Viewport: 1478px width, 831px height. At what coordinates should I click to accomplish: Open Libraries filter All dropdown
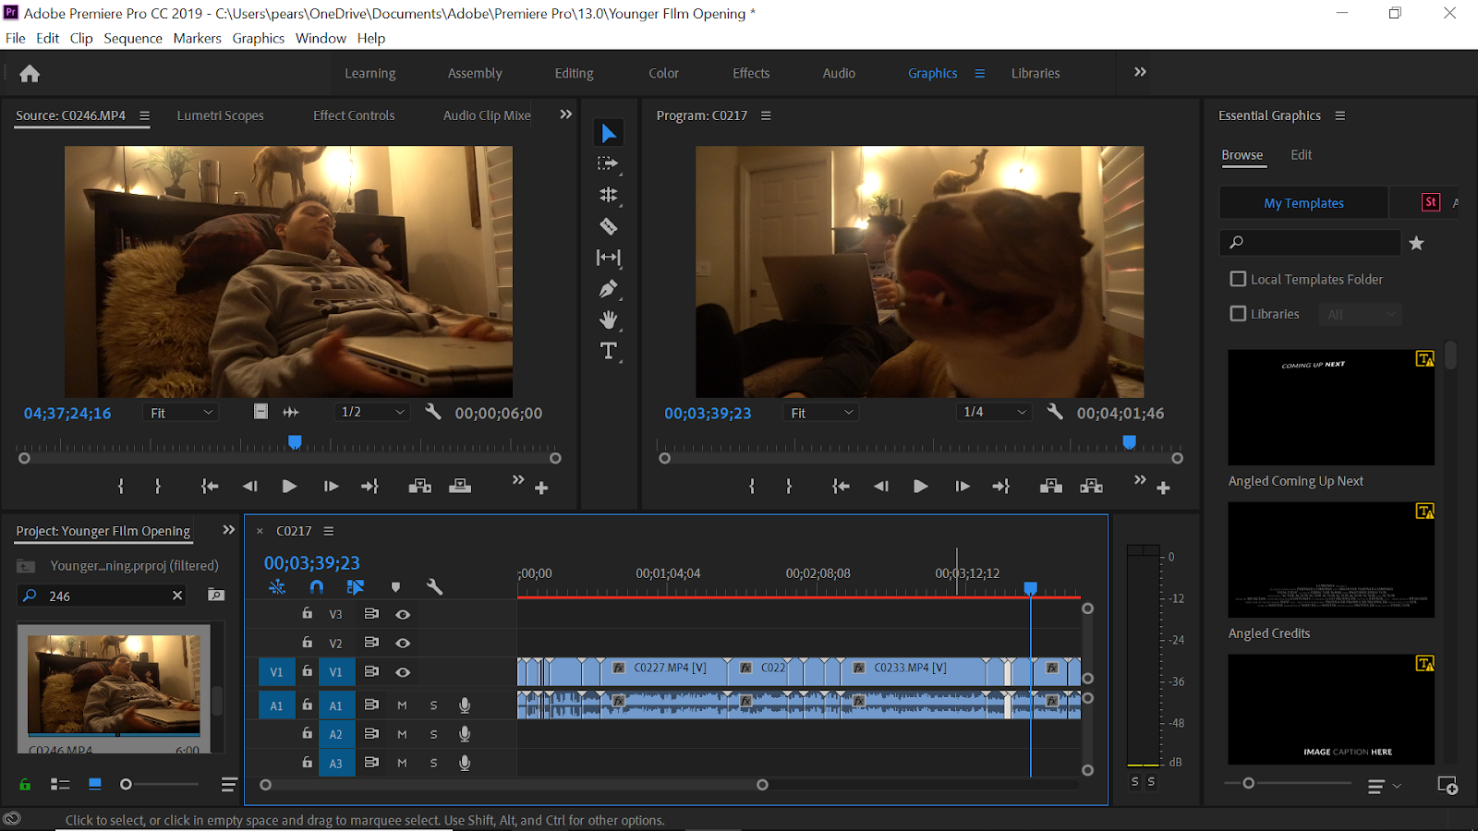1360,315
